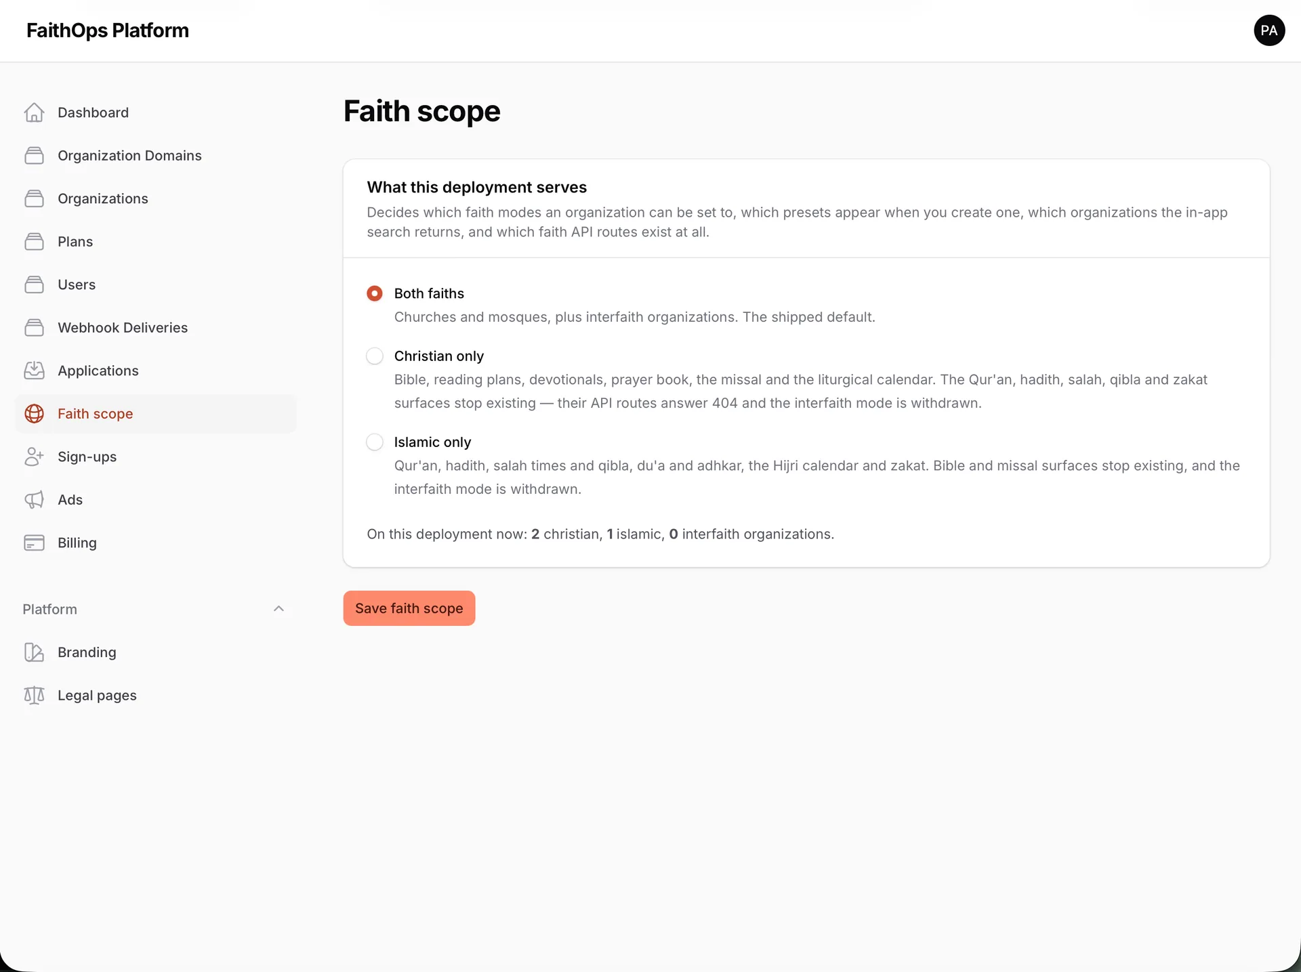1301x972 pixels.
Task: Open Legal pages under Platform
Action: click(156, 696)
